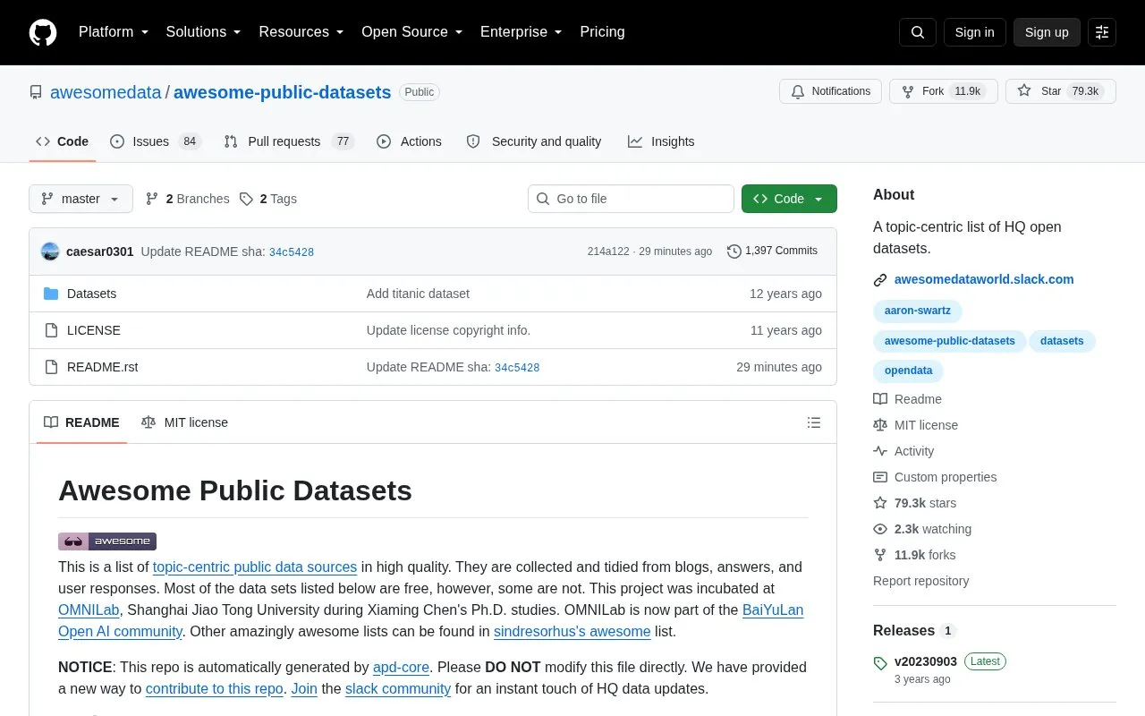Open the Insights tab
The image size is (1145, 716).
661,141
